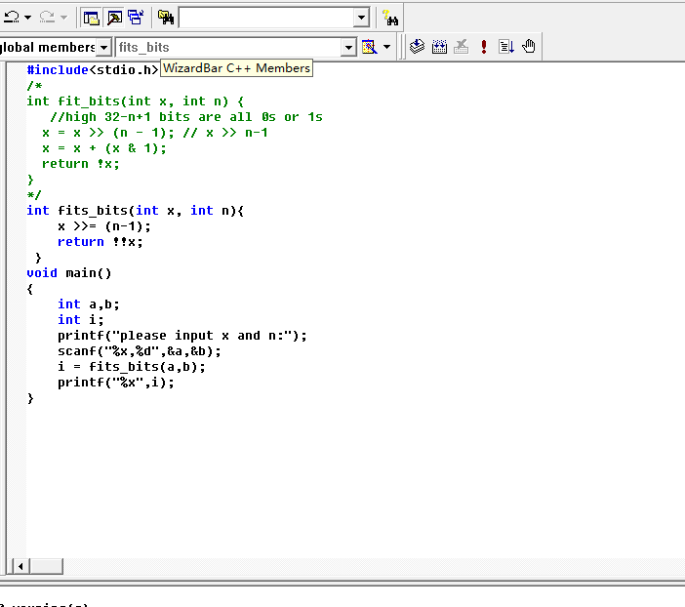
Task: Open the WizardBar actions dropdown arrow
Action: point(386,47)
